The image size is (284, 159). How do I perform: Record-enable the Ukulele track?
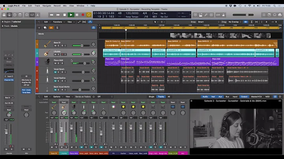62,54
